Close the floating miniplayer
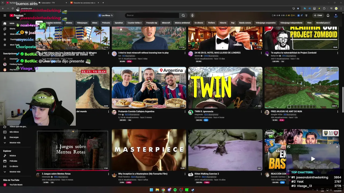Image resolution: width=344 pixels, height=193 pixels. [337, 147]
